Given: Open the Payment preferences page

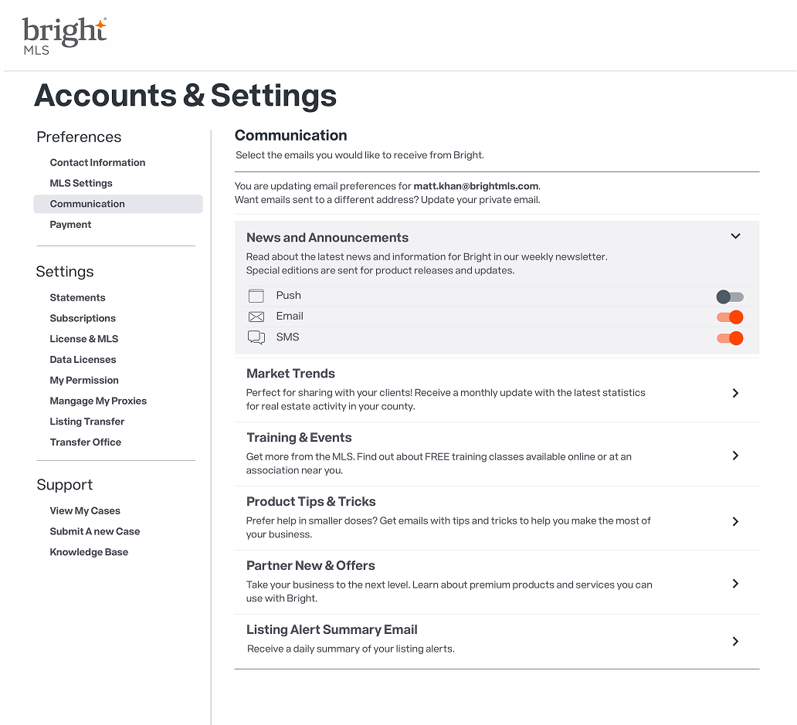Looking at the screenshot, I should pyautogui.click(x=70, y=225).
